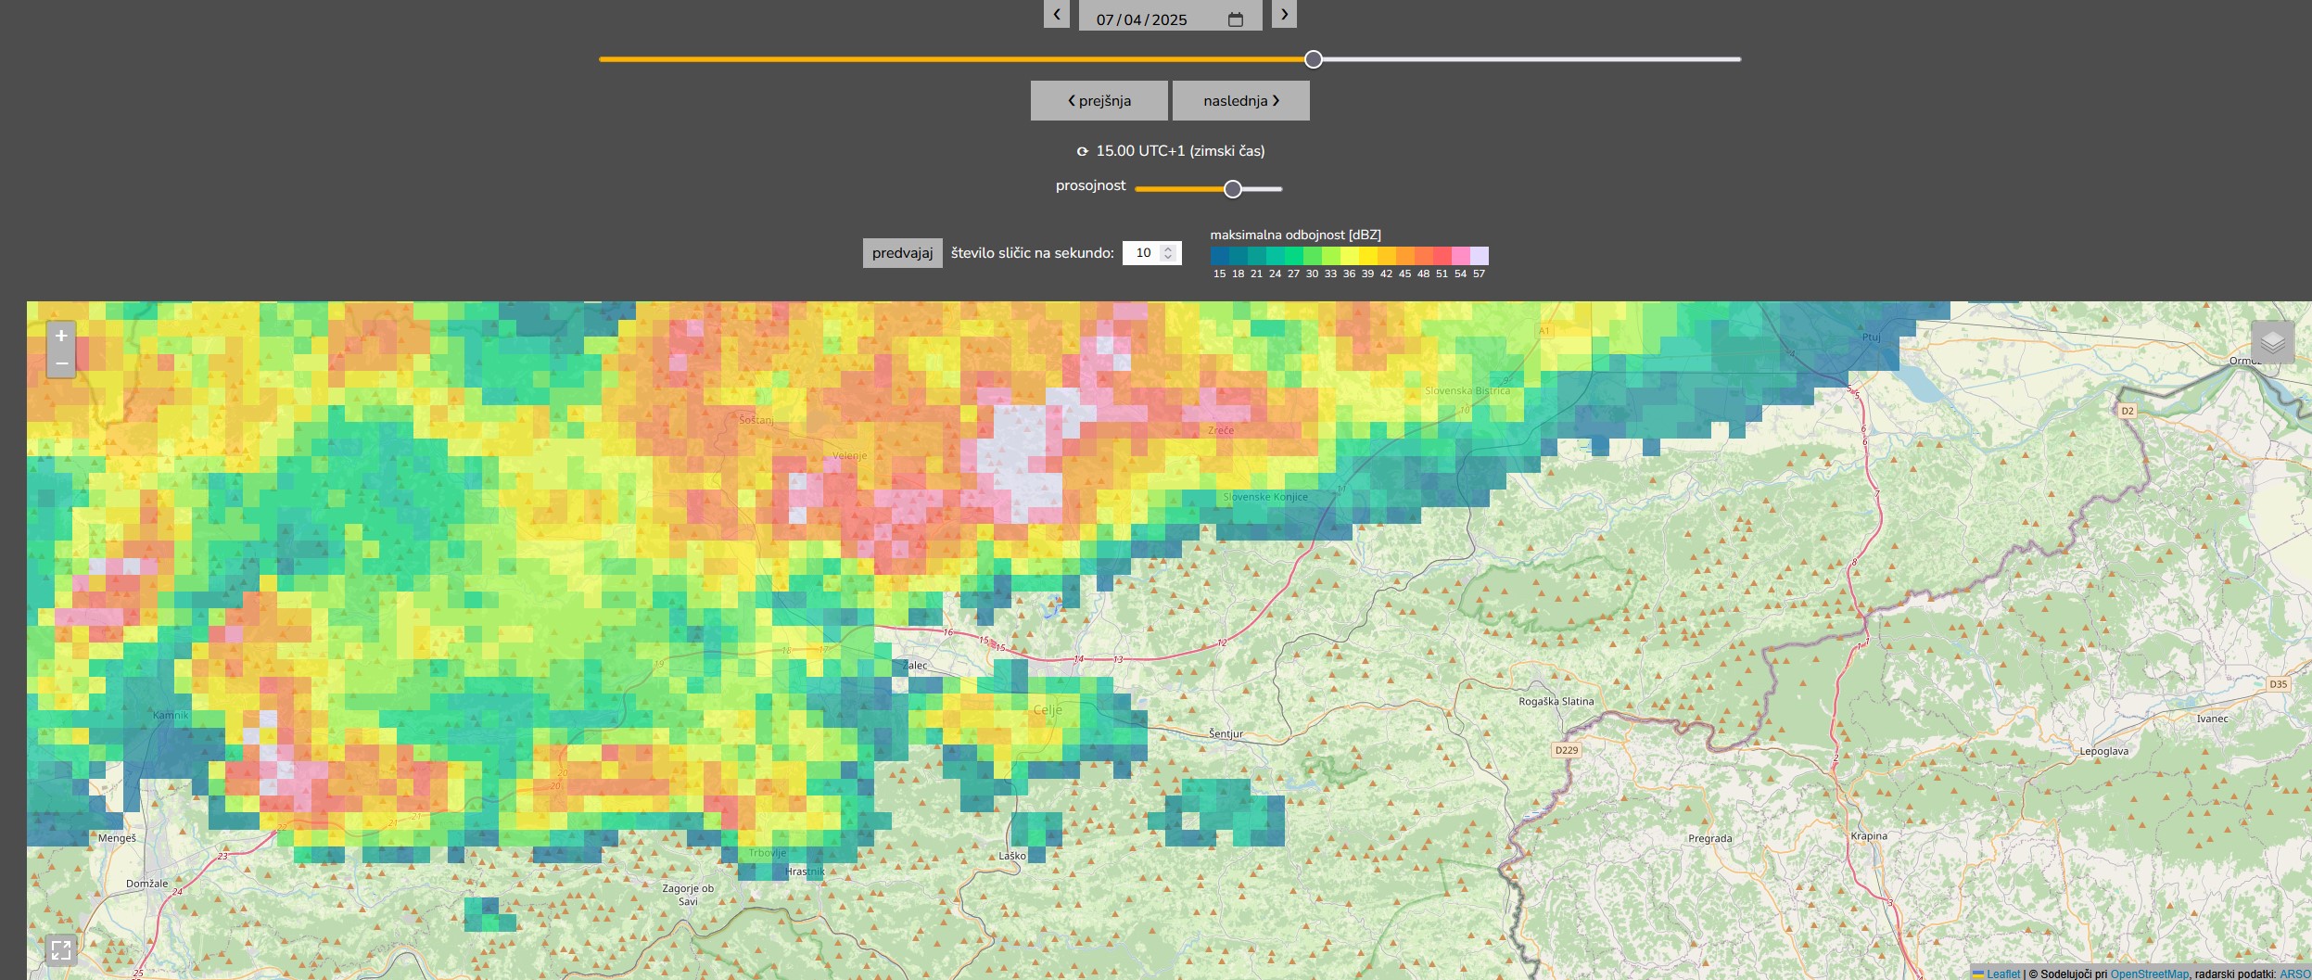Start animation with 'predvajaj' button
Image resolution: width=2312 pixels, height=980 pixels.
[902, 253]
